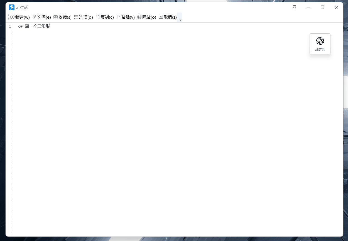The height and width of the screenshot is (241, 348).
Task: Click the toolbar grip handle dots
Action: (8, 17)
